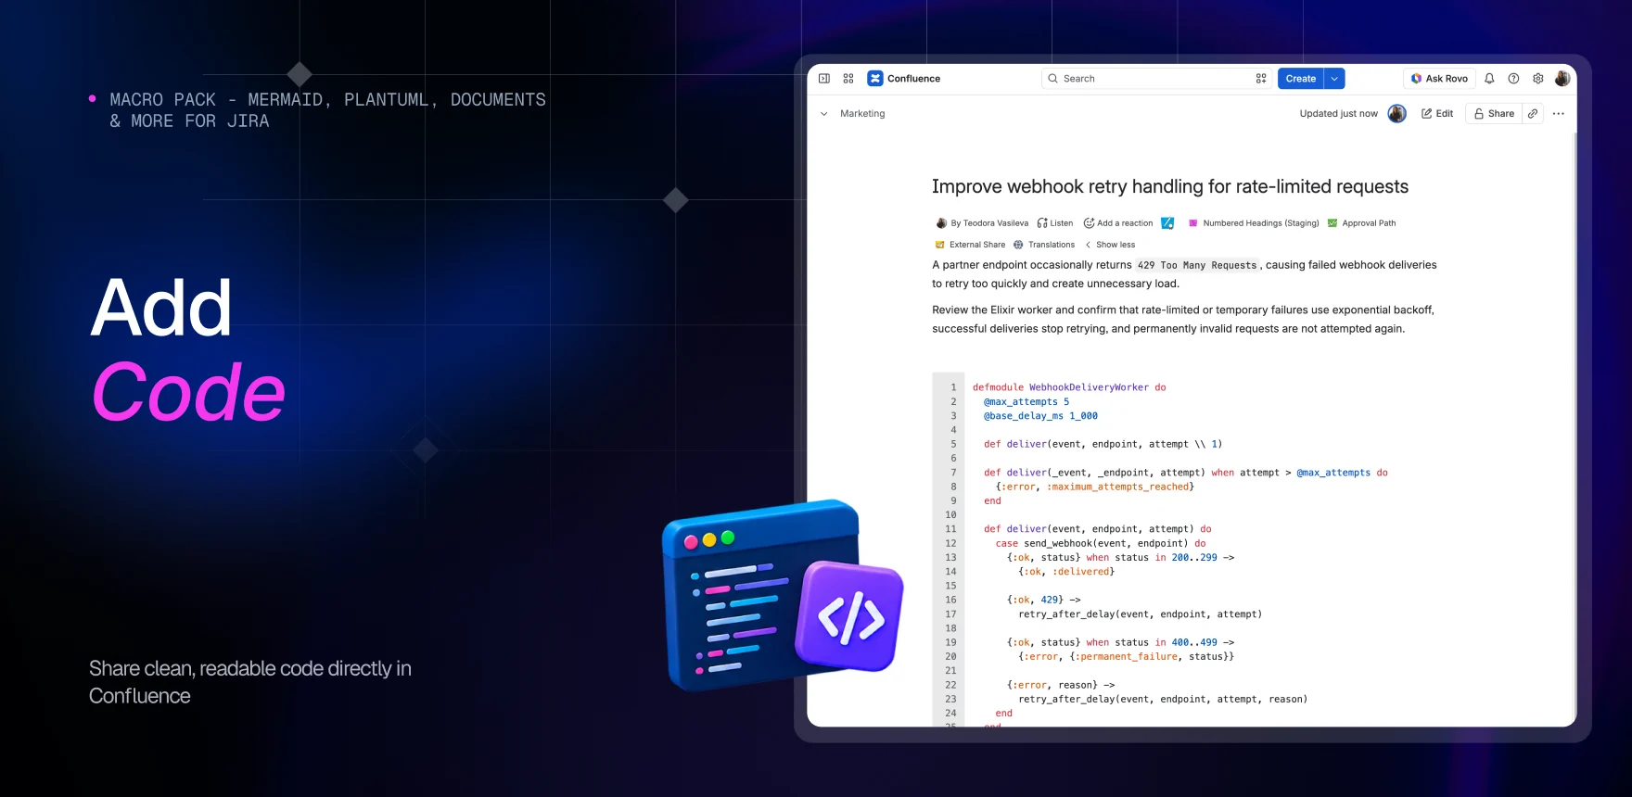Click the page's vertical scrollbar
1632x797 pixels.
(x=1575, y=428)
